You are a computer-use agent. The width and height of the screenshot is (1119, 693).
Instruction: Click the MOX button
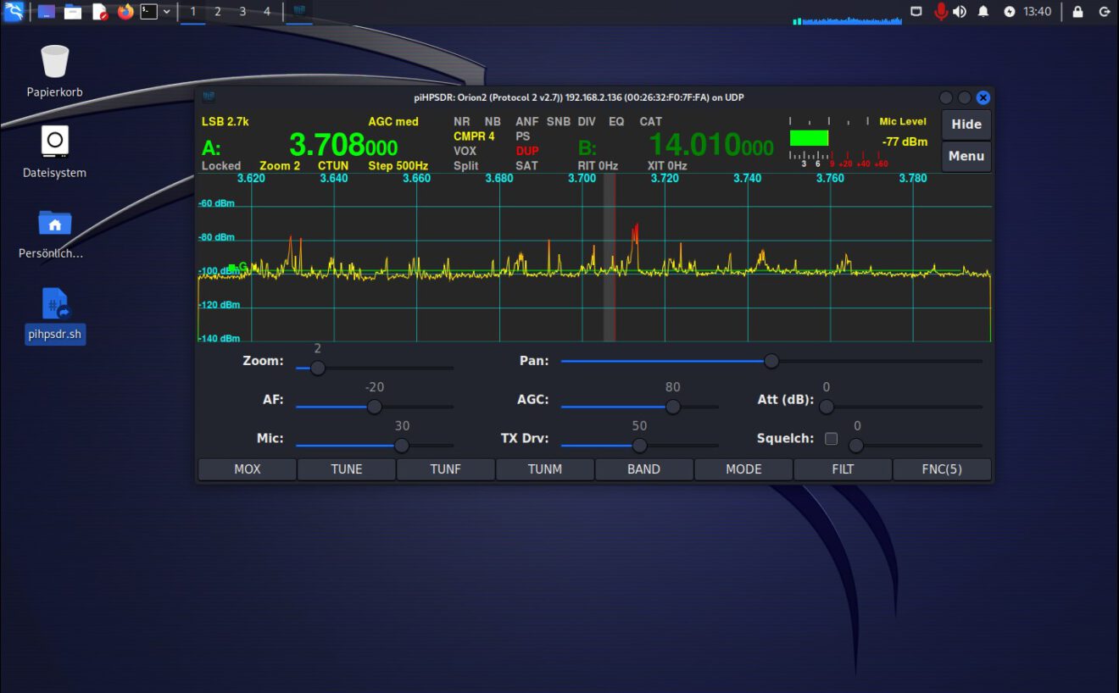(248, 469)
